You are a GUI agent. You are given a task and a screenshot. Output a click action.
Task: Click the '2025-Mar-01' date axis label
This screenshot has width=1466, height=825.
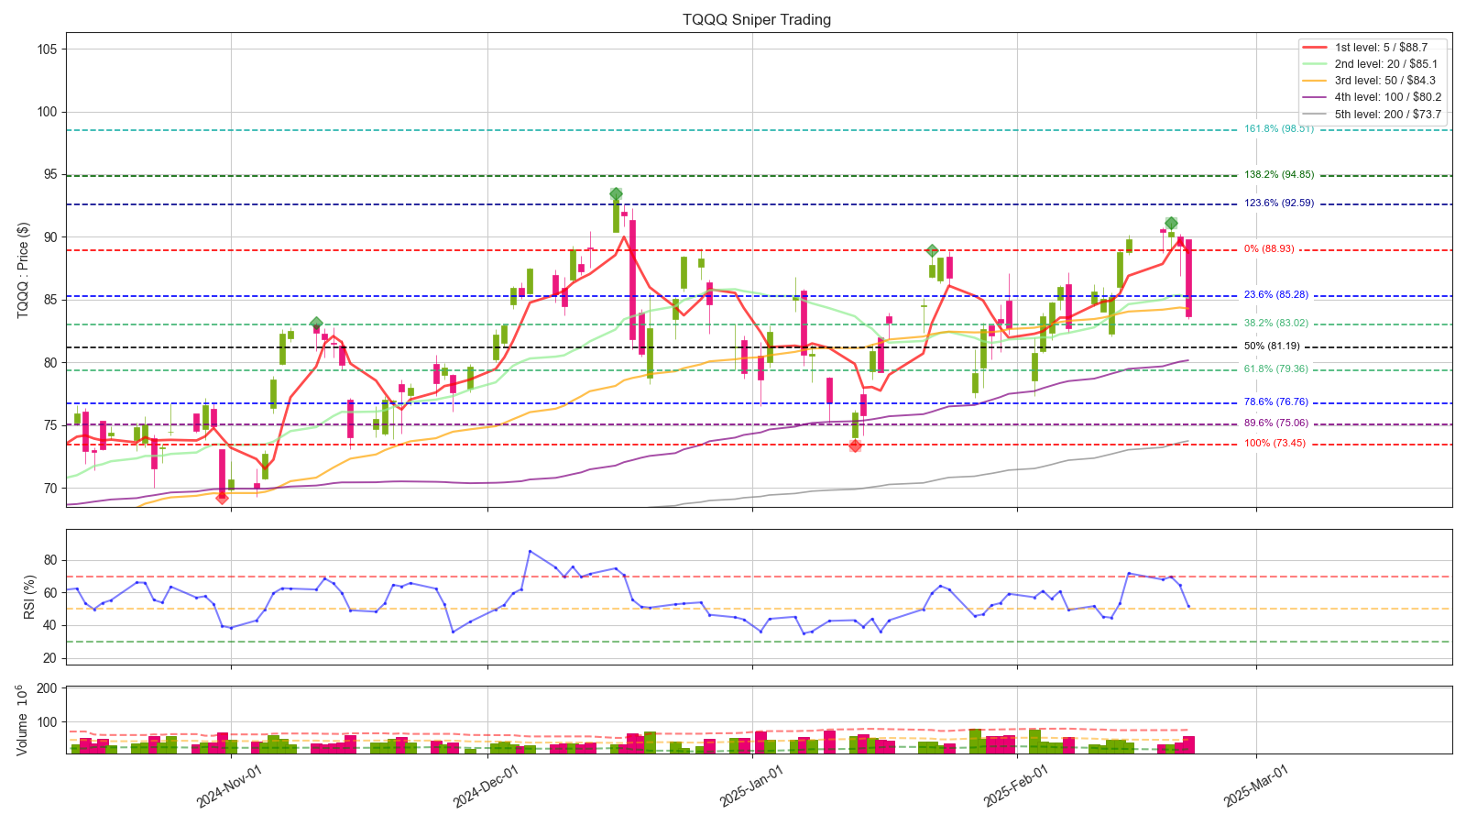pos(1256,786)
